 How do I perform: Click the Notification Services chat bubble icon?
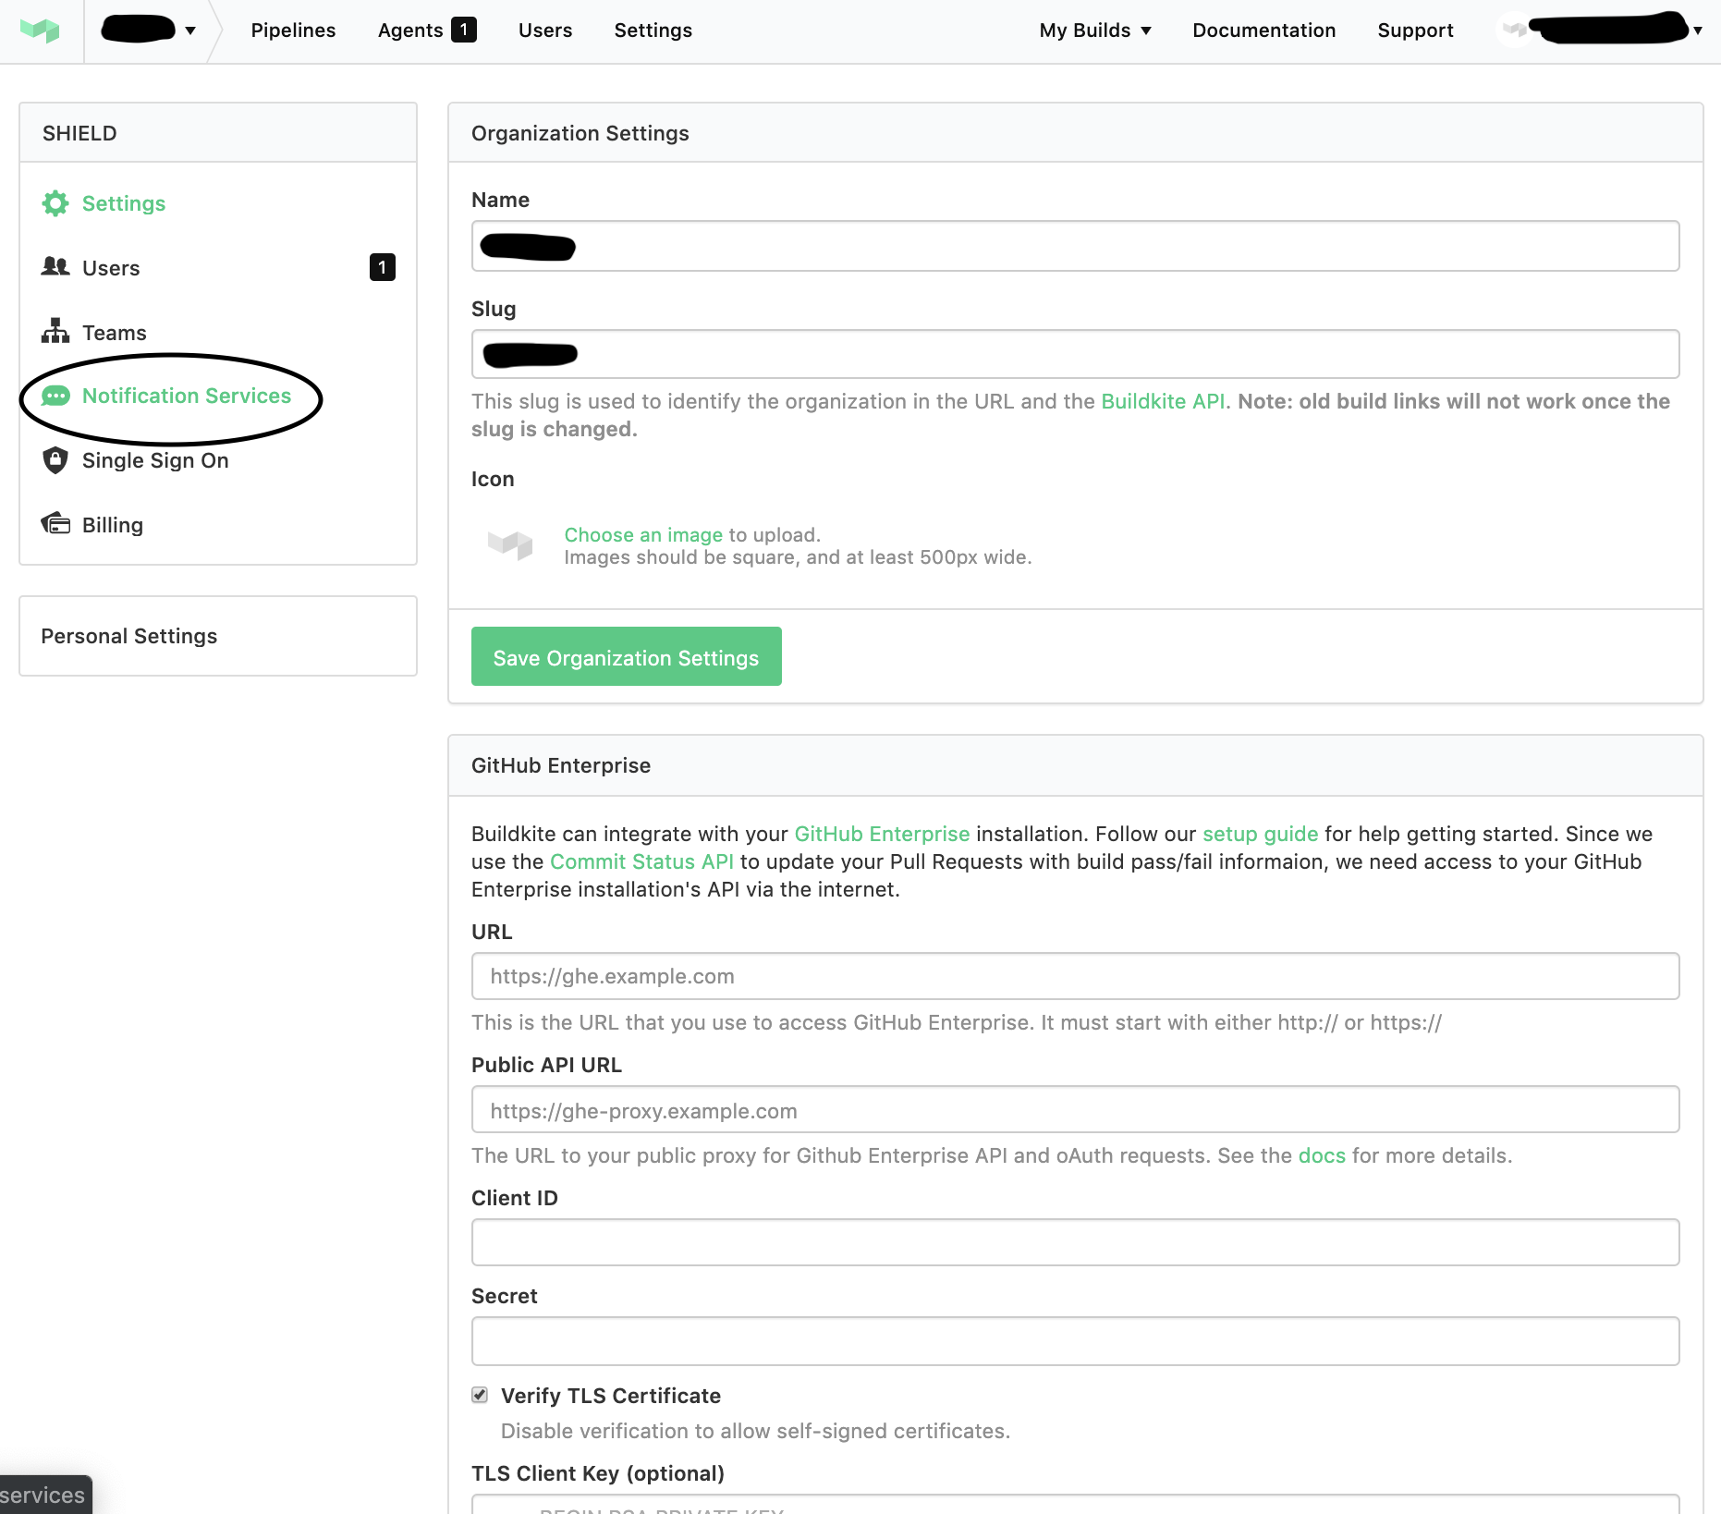pos(55,396)
